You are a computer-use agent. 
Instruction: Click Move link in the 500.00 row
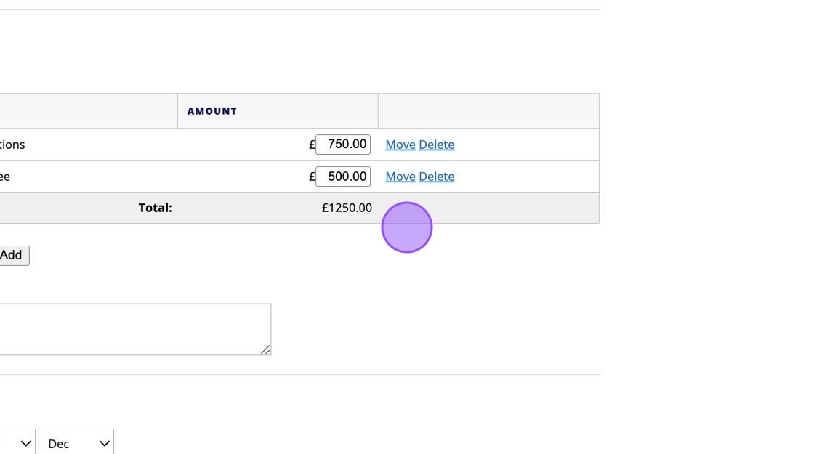(x=400, y=177)
